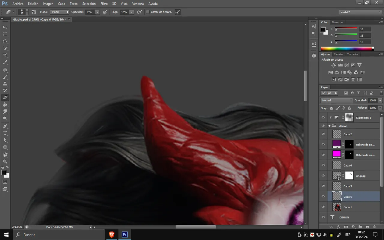Hide the demon group
Screen dimensions: 384x240
coord(323,126)
